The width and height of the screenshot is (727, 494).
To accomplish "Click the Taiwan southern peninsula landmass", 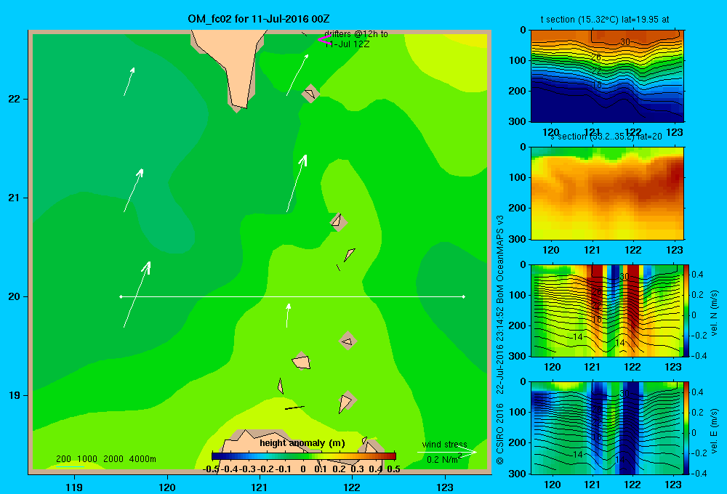I will 236,65.
